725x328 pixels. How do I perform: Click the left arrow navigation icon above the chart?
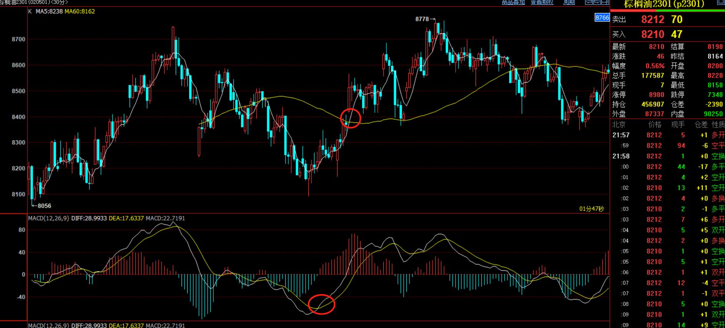588,2
